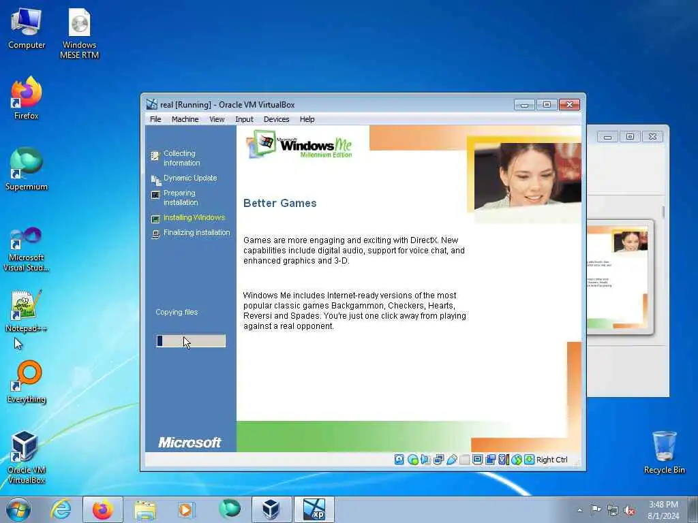
Task: Switch to the xp VM taskbar button
Action: (314, 509)
